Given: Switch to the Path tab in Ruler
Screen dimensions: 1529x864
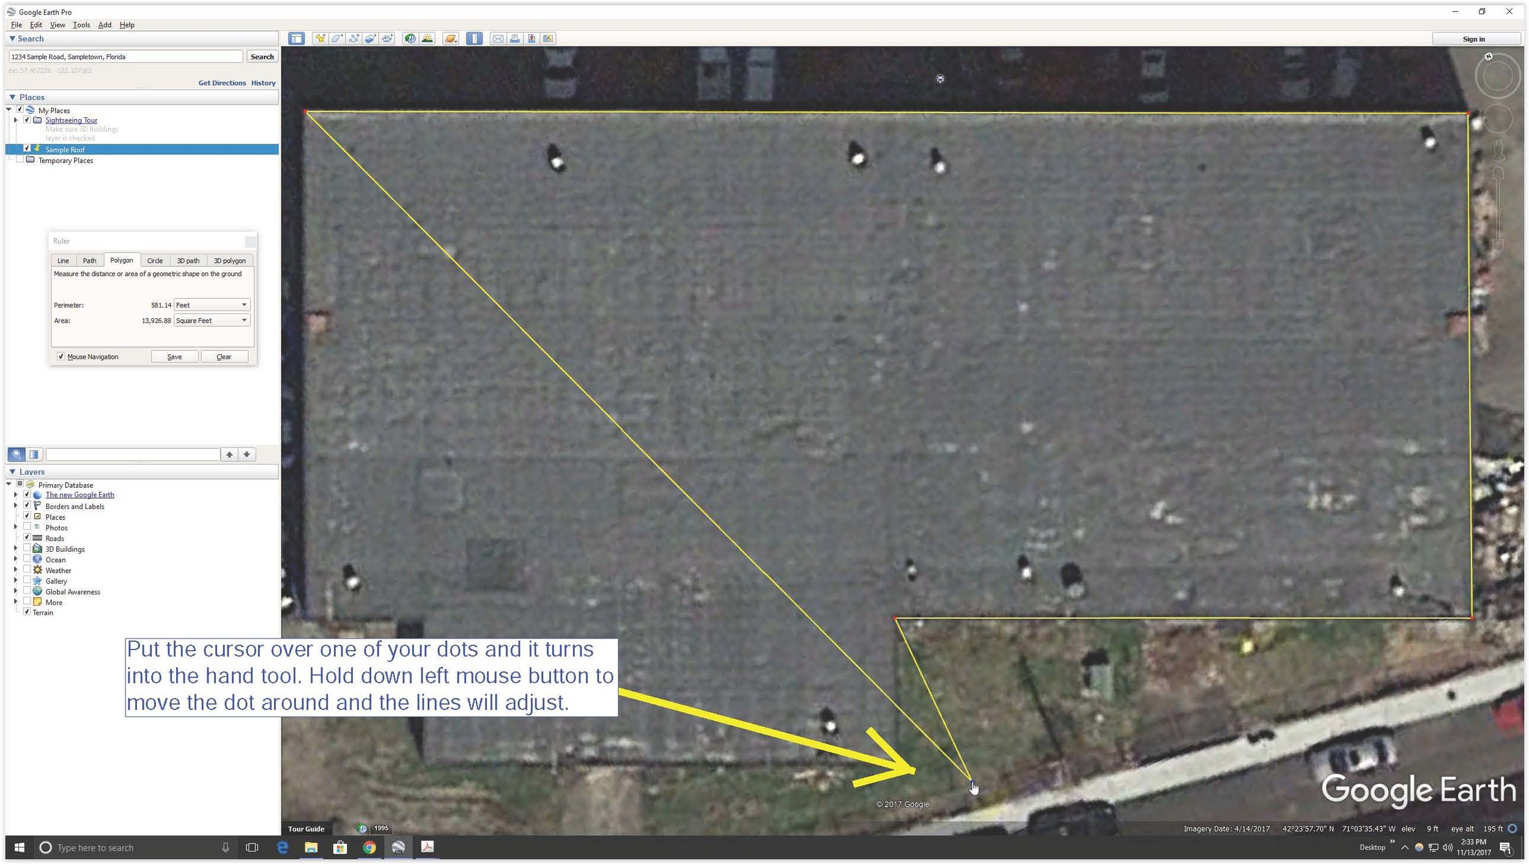Looking at the screenshot, I should click(89, 261).
